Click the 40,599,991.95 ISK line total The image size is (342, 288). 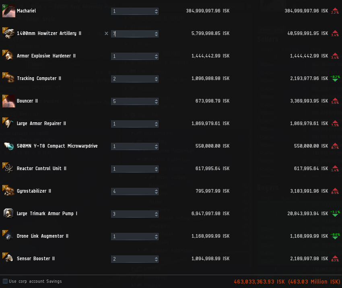[x=307, y=33]
